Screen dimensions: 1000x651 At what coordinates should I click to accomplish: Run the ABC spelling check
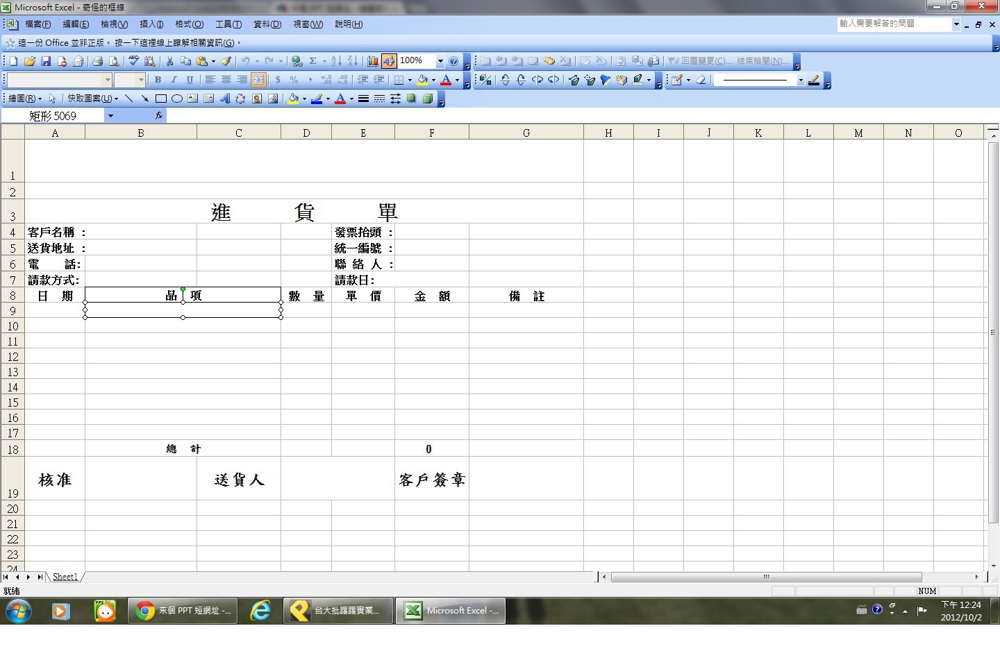[133, 61]
